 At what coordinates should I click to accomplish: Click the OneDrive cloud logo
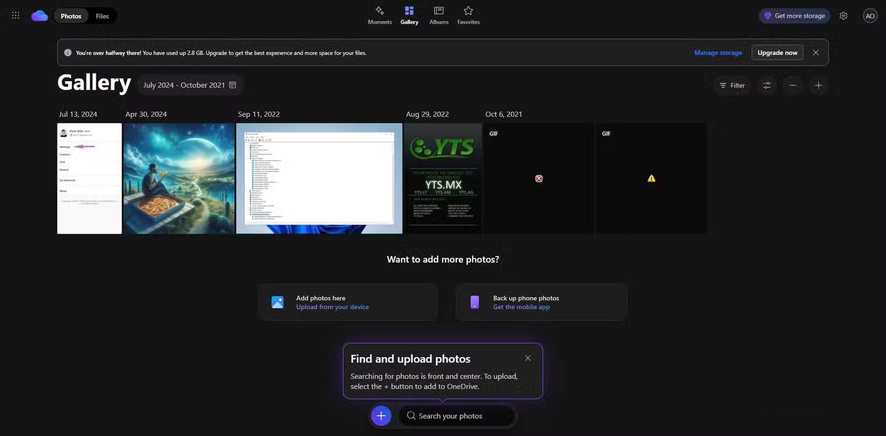[x=40, y=16]
